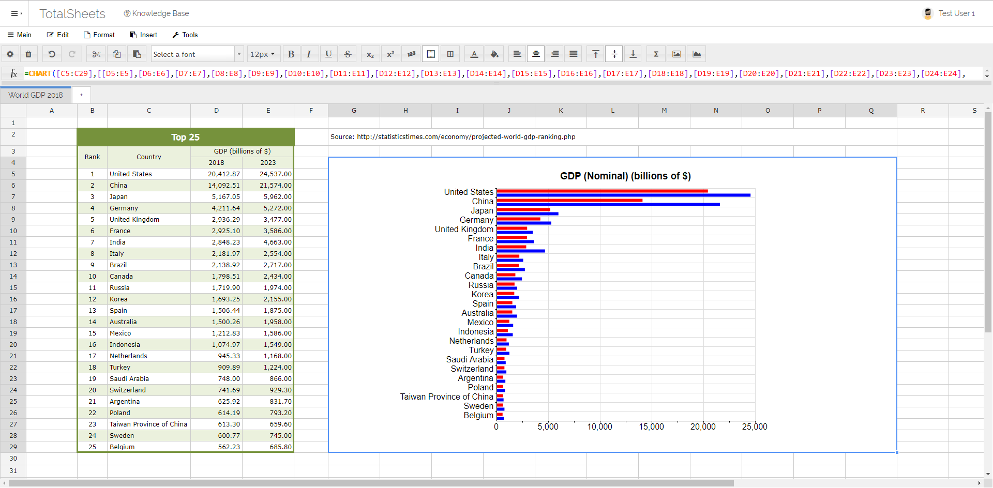The image size is (993, 488).
Task: Insert a chart using the chart icon
Action: point(696,54)
